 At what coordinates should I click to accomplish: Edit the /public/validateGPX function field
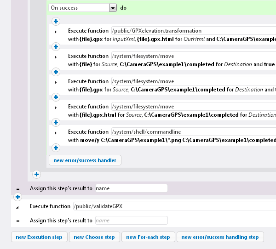(x=175, y=206)
